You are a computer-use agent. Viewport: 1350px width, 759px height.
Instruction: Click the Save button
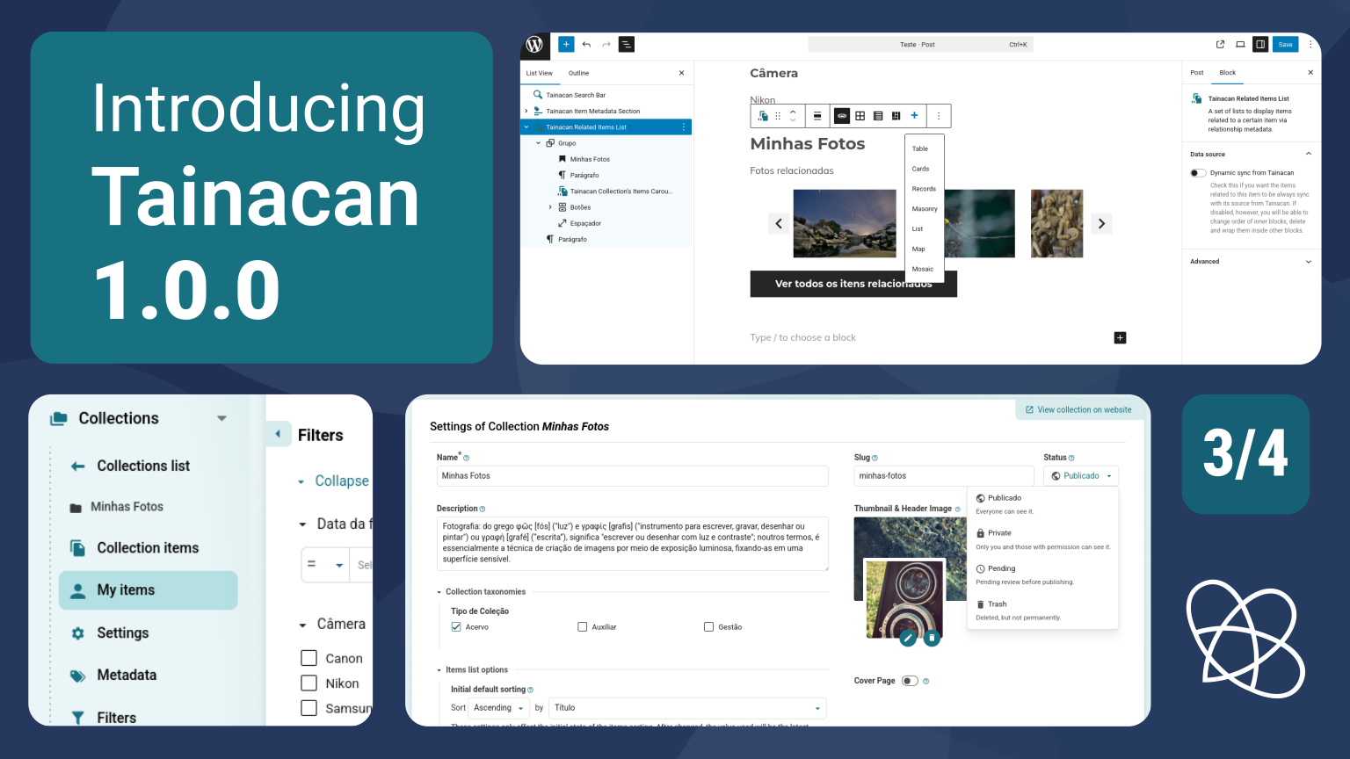coord(1285,44)
